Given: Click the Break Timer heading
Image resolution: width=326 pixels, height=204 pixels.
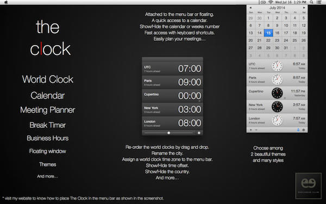Looking at the screenshot, I should [x=48, y=125].
